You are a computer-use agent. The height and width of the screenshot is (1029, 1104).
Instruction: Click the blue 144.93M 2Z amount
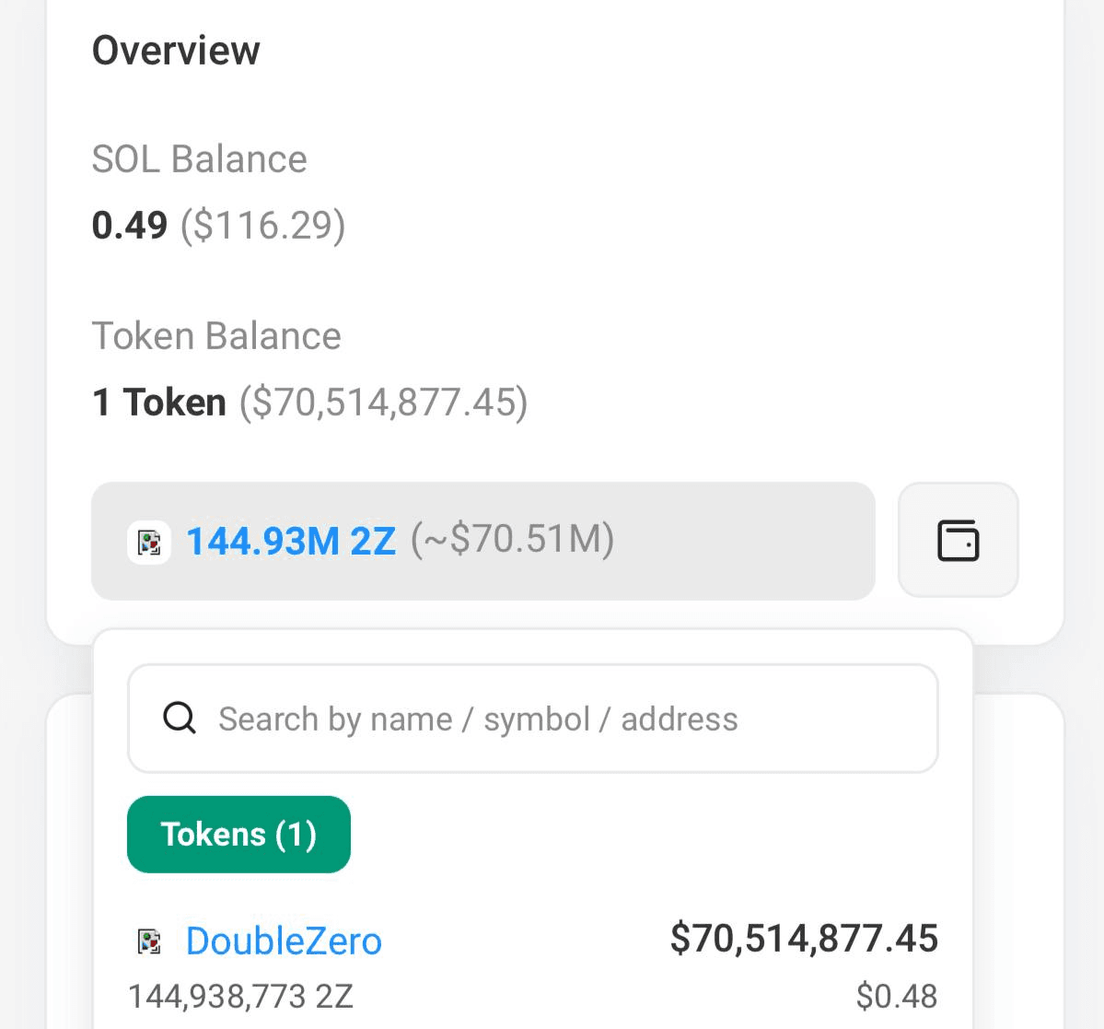(291, 541)
